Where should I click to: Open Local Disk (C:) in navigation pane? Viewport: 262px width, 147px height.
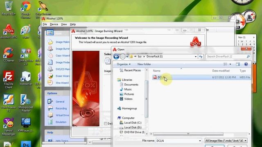click(131, 122)
